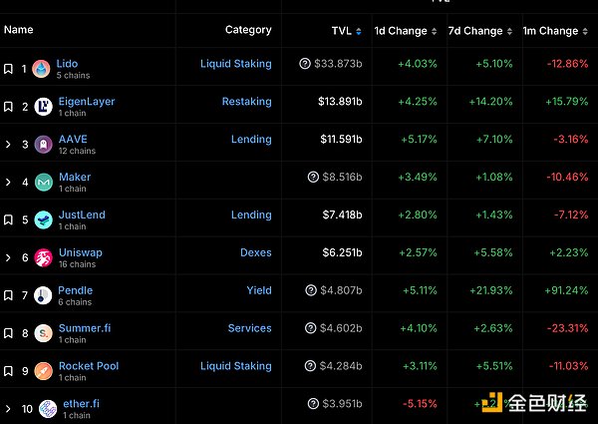Click the Uniswap unicorn logo icon
The width and height of the screenshot is (598, 424).
point(44,257)
